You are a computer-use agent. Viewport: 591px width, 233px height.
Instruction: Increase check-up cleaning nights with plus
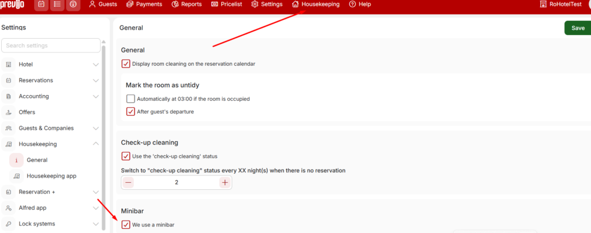[x=225, y=183]
